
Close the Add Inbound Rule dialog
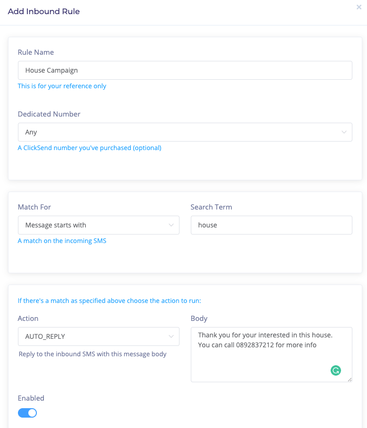pos(359,7)
